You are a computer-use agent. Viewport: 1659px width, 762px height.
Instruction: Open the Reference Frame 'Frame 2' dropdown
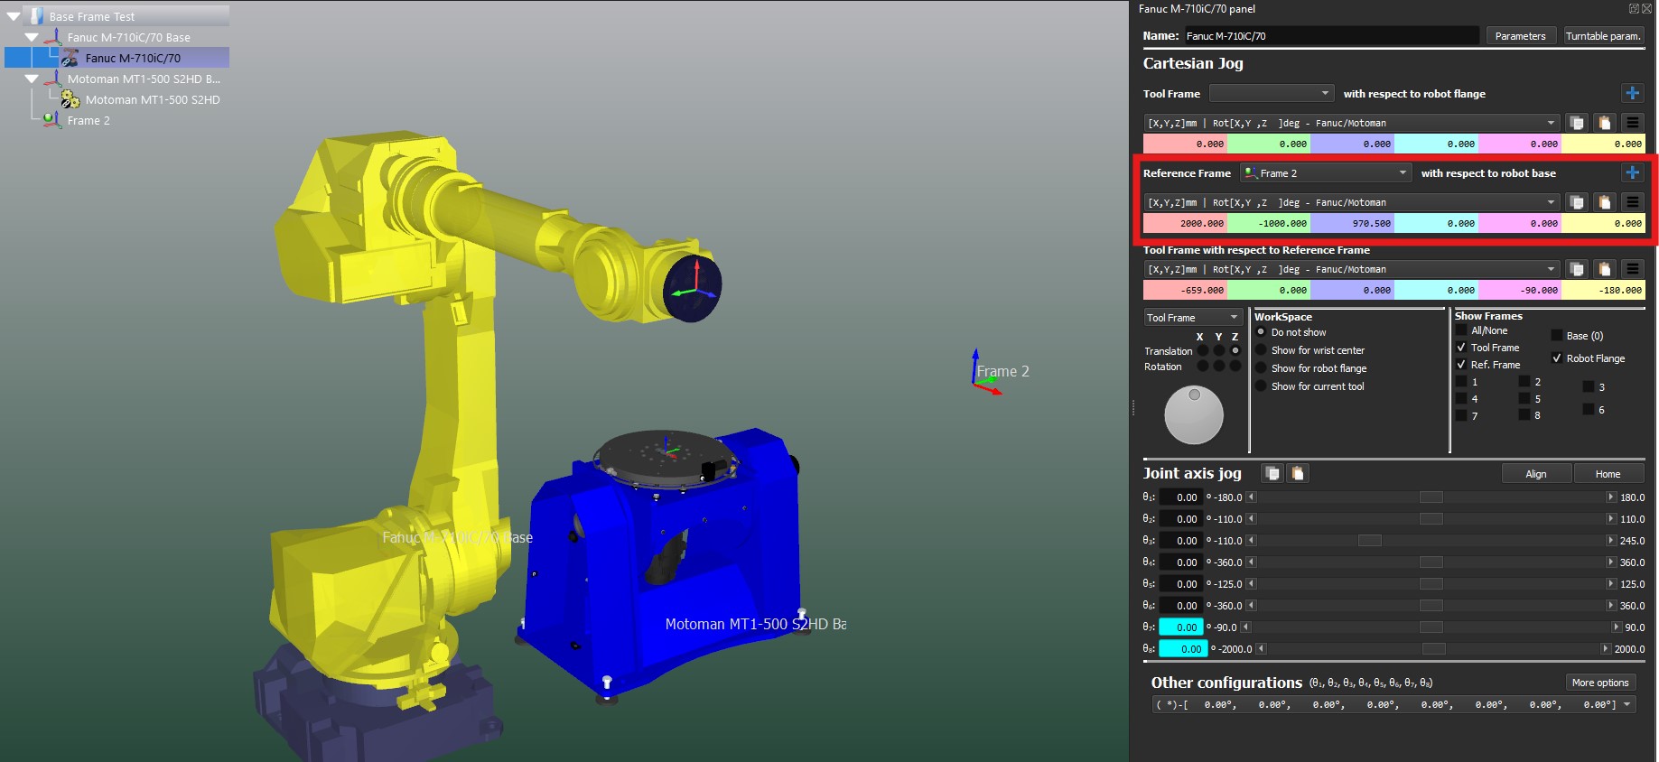click(1326, 173)
